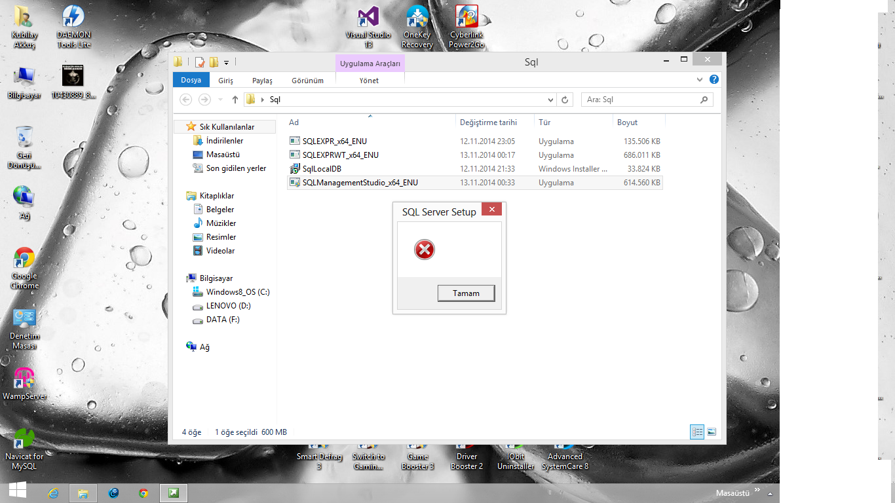This screenshot has height=503, width=895.
Task: Click the SQL Server Setup taskbar button
Action: 174,493
